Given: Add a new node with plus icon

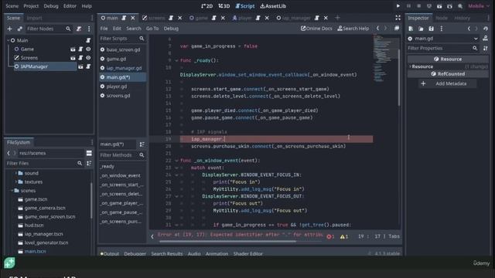Looking at the screenshot, I should [x=9, y=29].
